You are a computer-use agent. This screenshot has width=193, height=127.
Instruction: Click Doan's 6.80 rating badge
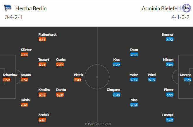click(134, 55)
